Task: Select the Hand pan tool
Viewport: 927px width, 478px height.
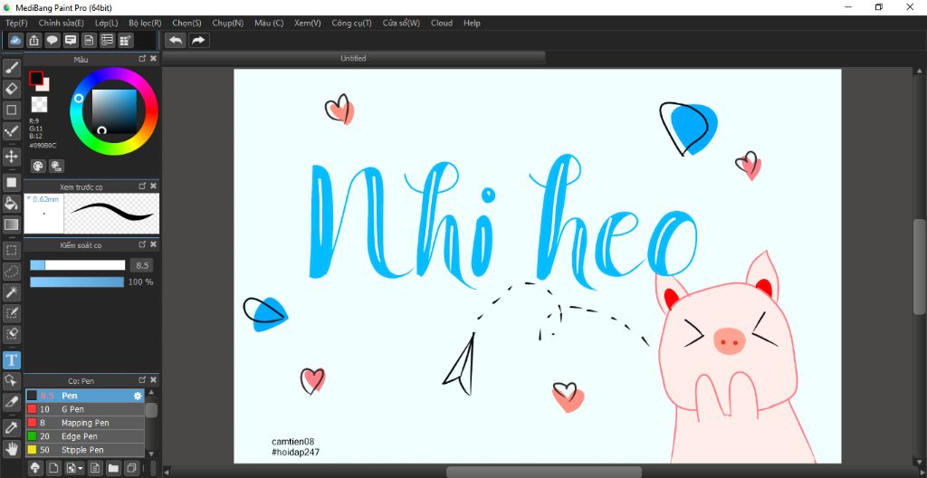Action: pos(11,448)
